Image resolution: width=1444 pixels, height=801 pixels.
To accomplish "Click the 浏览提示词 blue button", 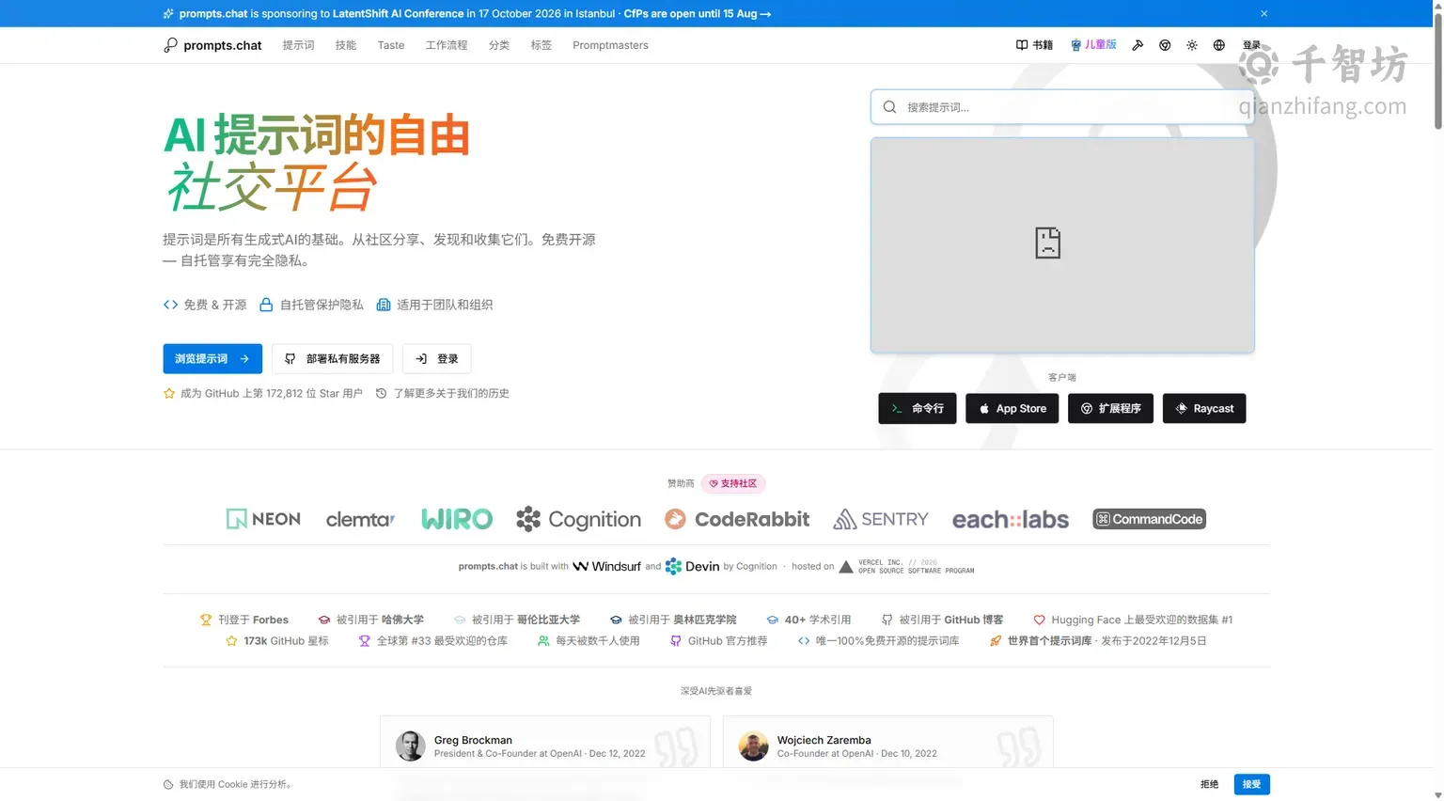I will tap(212, 359).
